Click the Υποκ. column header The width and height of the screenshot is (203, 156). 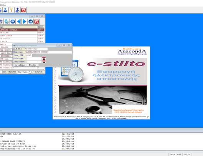click(x=41, y=27)
